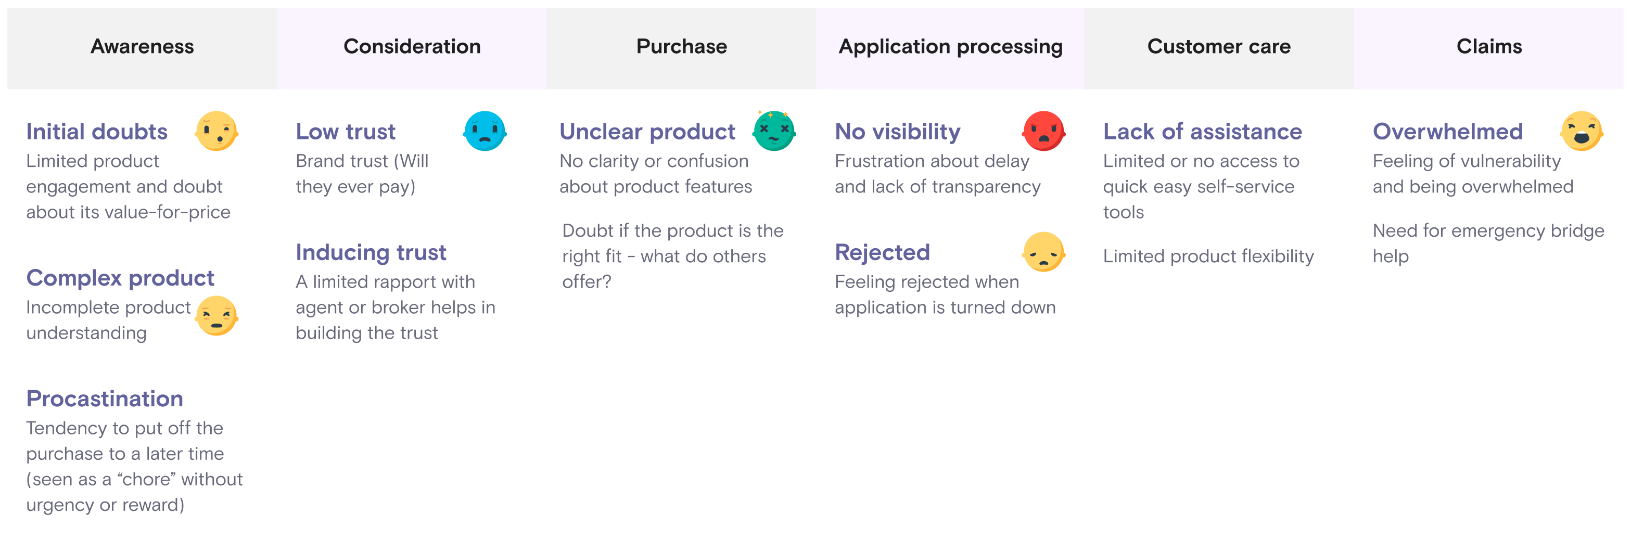This screenshot has width=1631, height=540.
Task: Select the Consideration stage header
Action: pos(412,47)
